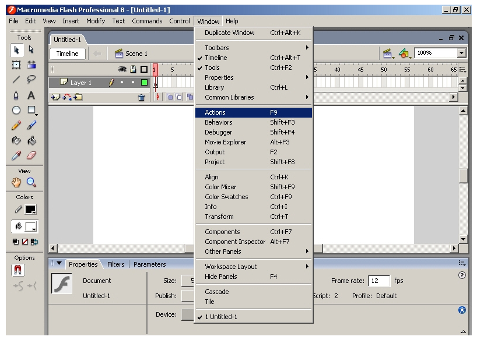Image resolution: width=477 pixels, height=340 pixels.
Task: Expand the Common Libraries submenu
Action: click(254, 97)
